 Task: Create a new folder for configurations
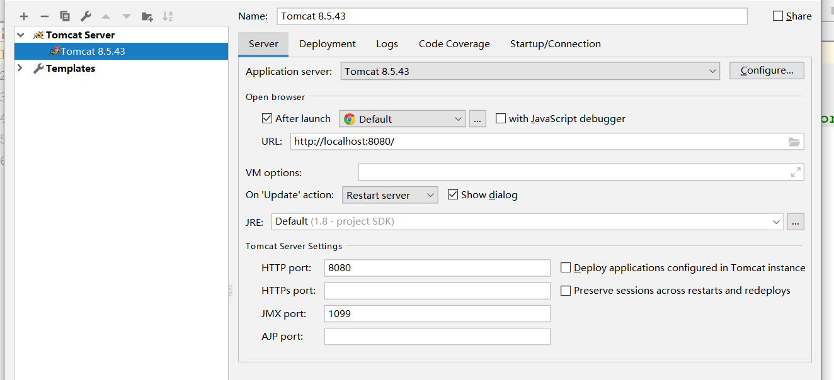(147, 16)
